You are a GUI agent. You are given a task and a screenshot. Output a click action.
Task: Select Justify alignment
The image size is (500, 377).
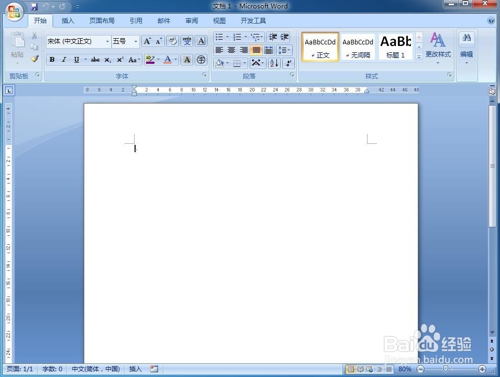[256, 50]
